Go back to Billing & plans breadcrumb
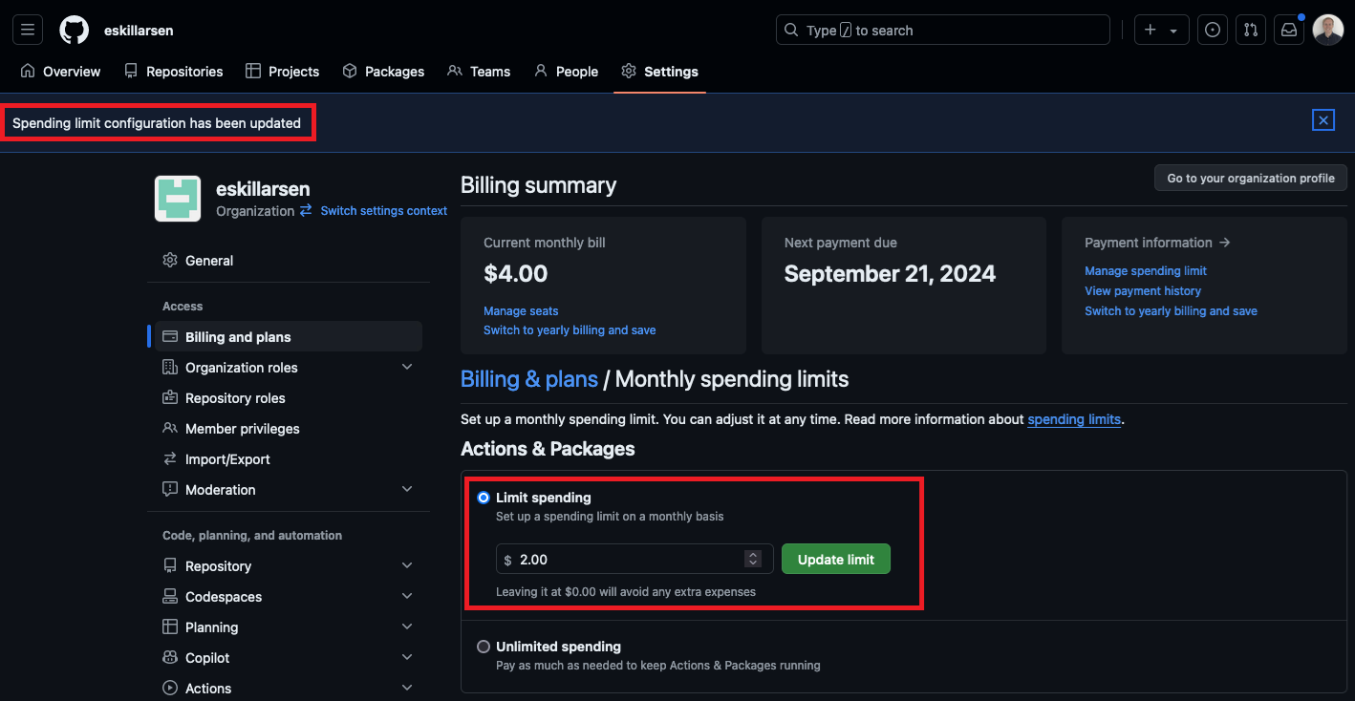The width and height of the screenshot is (1355, 701). pyautogui.click(x=529, y=379)
